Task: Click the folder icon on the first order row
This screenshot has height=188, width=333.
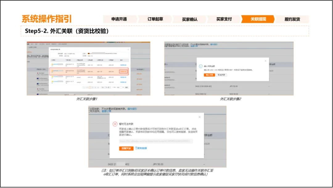Action: [51, 64]
